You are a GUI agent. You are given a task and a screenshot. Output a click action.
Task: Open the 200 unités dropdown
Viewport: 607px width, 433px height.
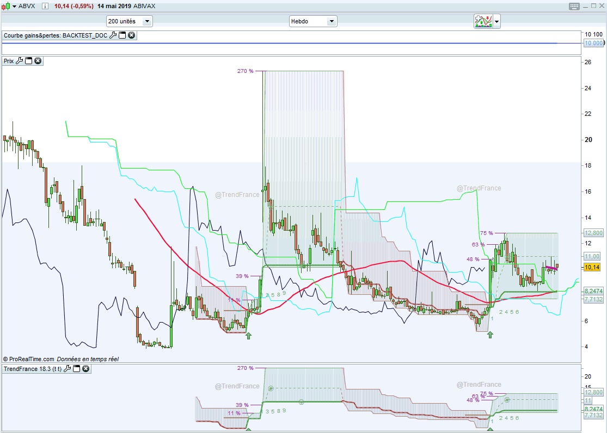pos(130,21)
